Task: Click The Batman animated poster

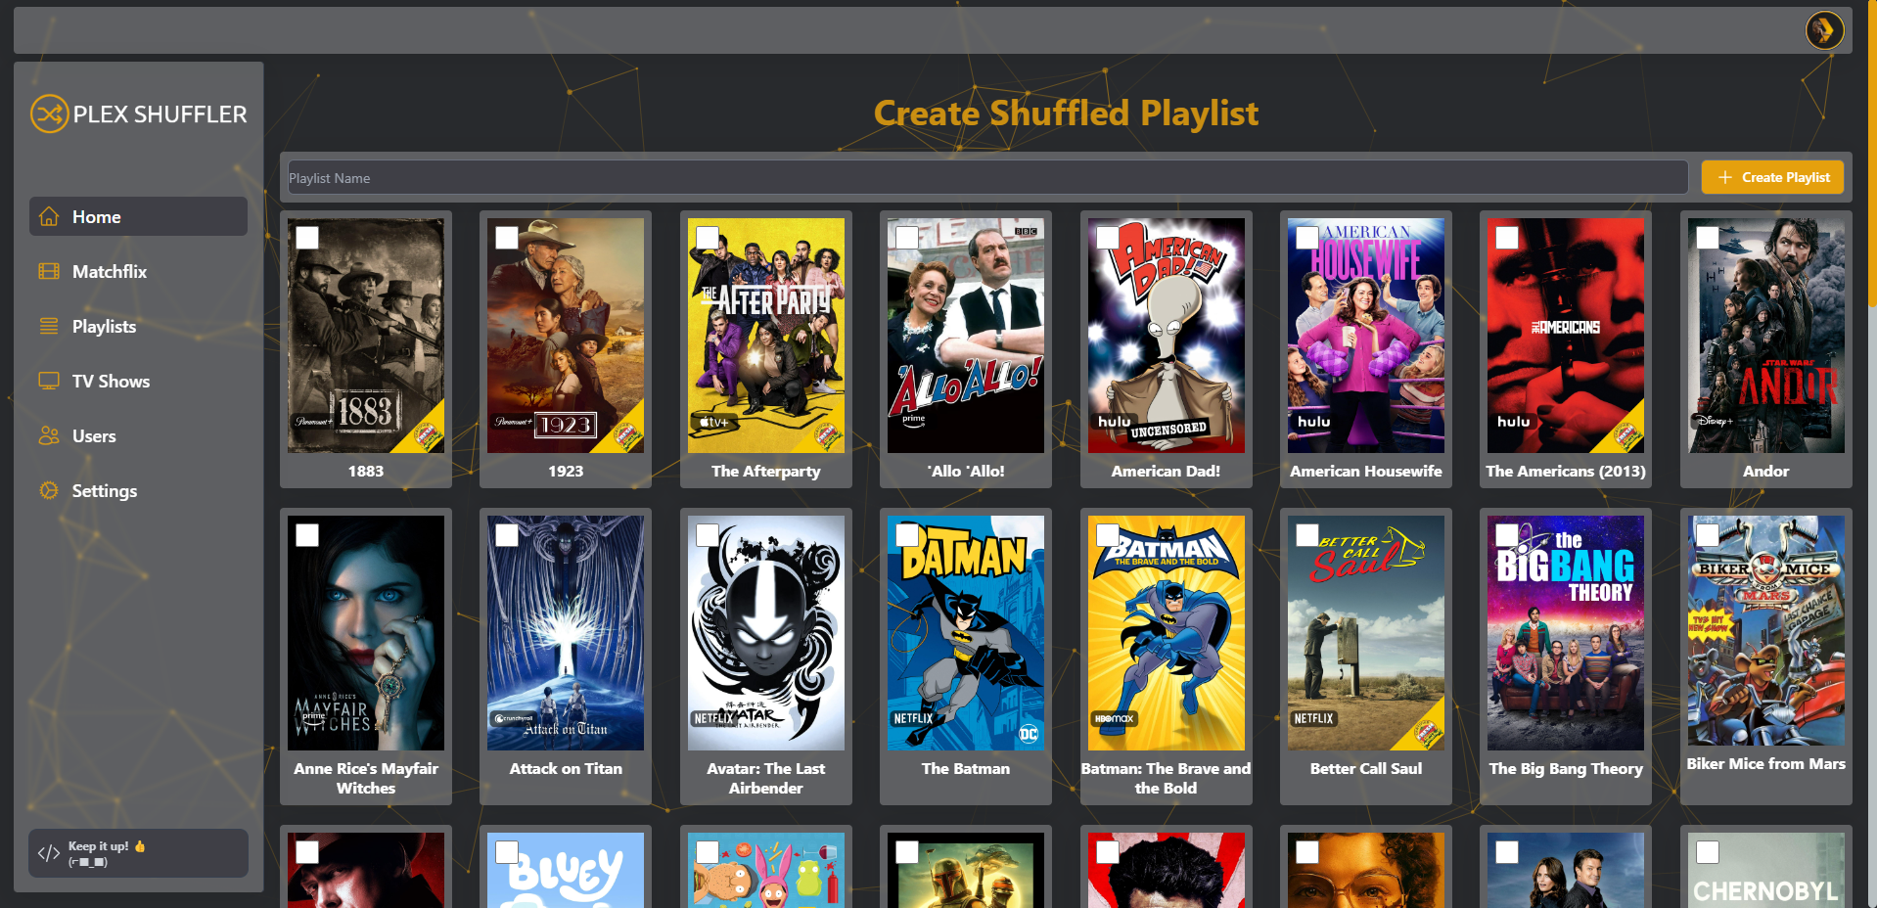Action: [x=966, y=633]
